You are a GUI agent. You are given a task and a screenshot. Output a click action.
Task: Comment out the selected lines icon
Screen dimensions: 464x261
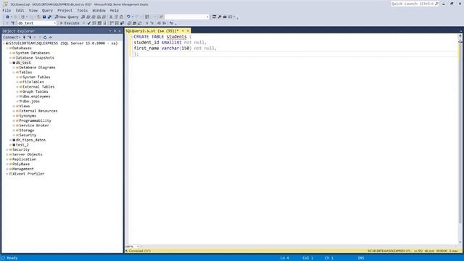[x=146, y=23]
